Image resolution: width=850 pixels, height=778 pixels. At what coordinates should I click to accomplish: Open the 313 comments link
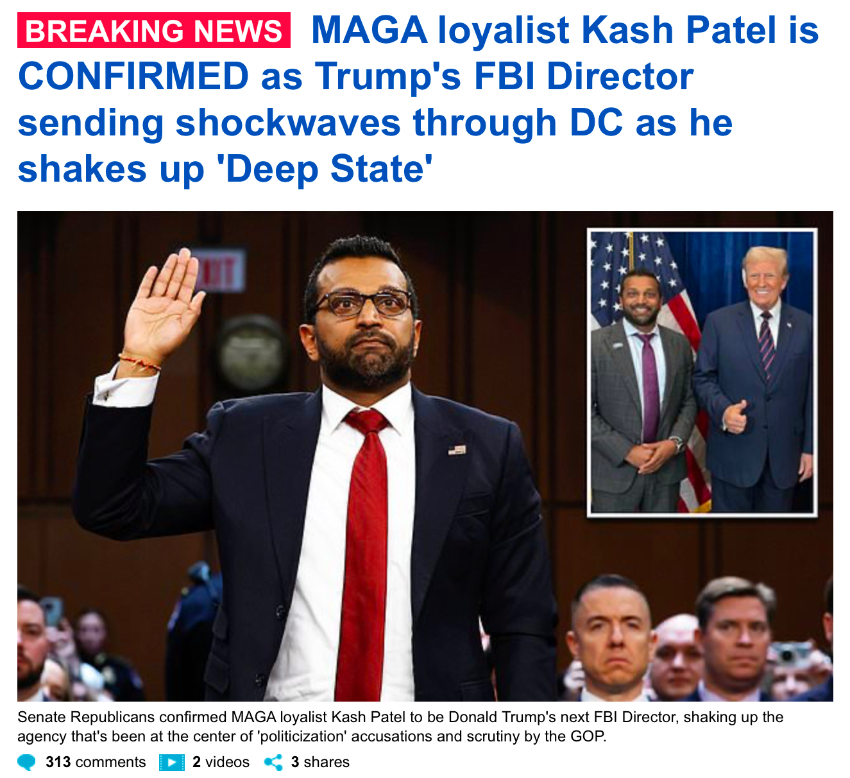(96, 762)
